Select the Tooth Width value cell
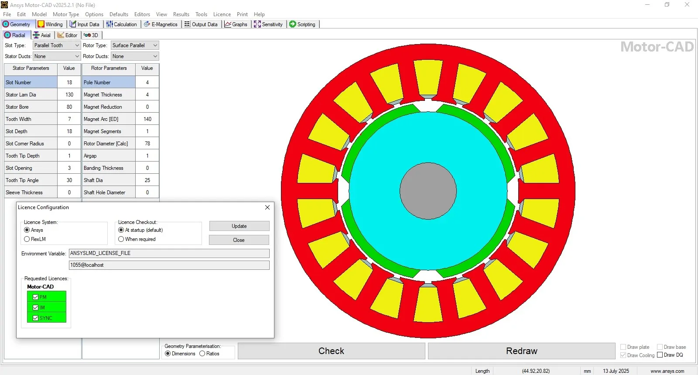Image resolution: width=698 pixels, height=375 pixels. pyautogui.click(x=69, y=119)
